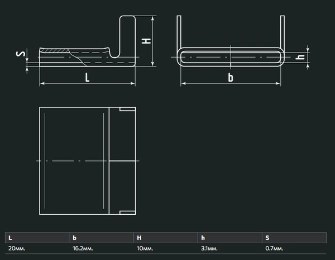The image size is (335, 260).
Task: Click the small h label right of front view
Action: point(300,57)
